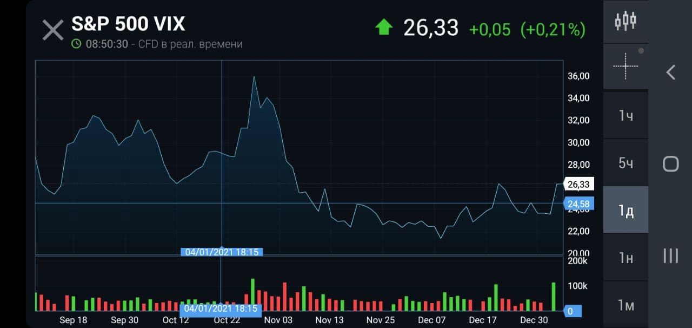Tap the Android home button
This screenshot has width=692, height=328.
point(670,164)
